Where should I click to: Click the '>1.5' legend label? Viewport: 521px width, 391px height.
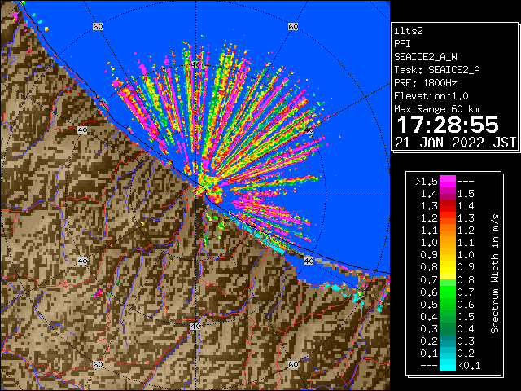click(x=427, y=182)
